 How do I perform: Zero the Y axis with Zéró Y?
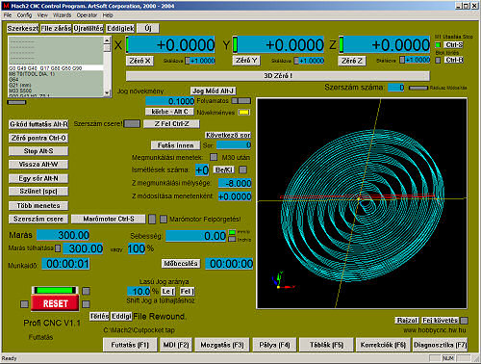pyautogui.click(x=246, y=61)
